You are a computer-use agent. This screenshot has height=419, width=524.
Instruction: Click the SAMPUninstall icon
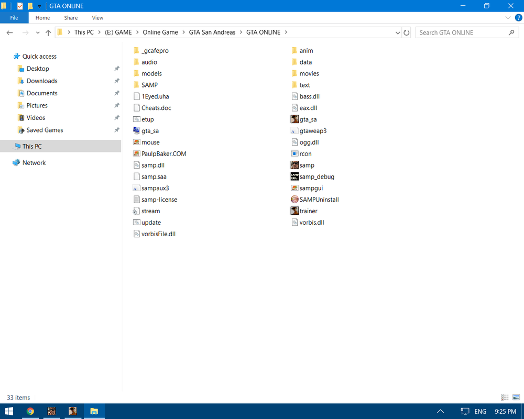(294, 200)
